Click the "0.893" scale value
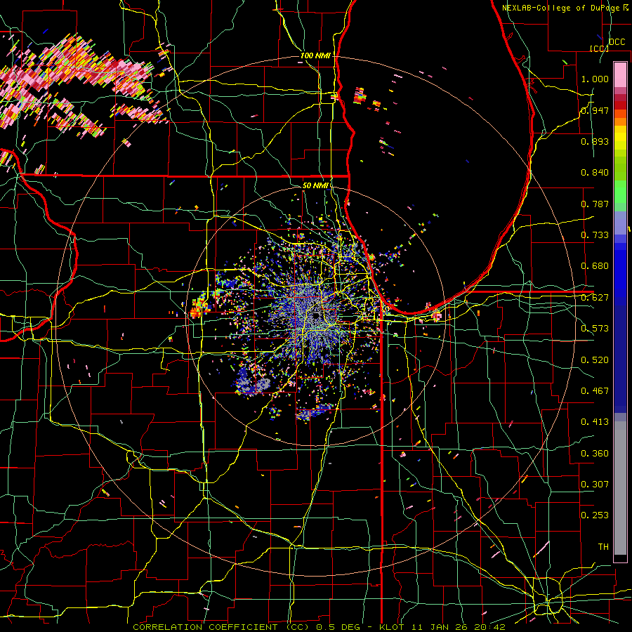The image size is (632, 632). 595,141
